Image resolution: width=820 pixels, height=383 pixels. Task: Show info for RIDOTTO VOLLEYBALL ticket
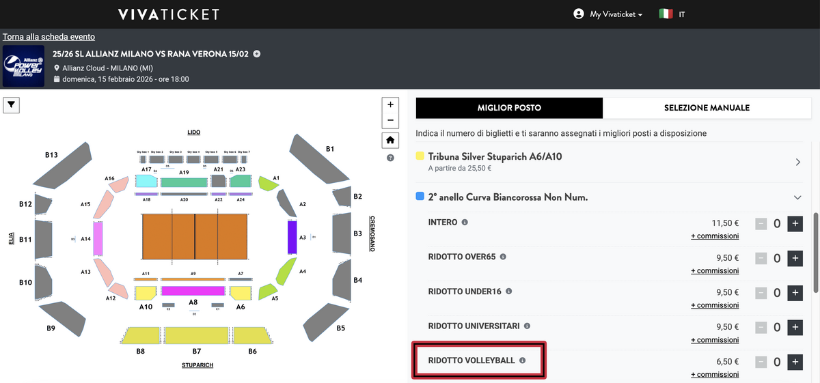(523, 360)
